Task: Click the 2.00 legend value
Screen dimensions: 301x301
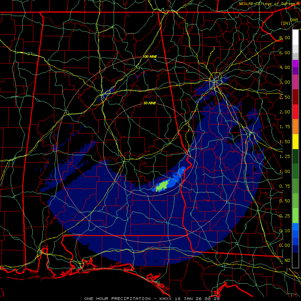Action: pos(285,112)
